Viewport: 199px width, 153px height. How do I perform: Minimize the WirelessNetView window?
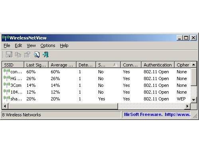179,38
